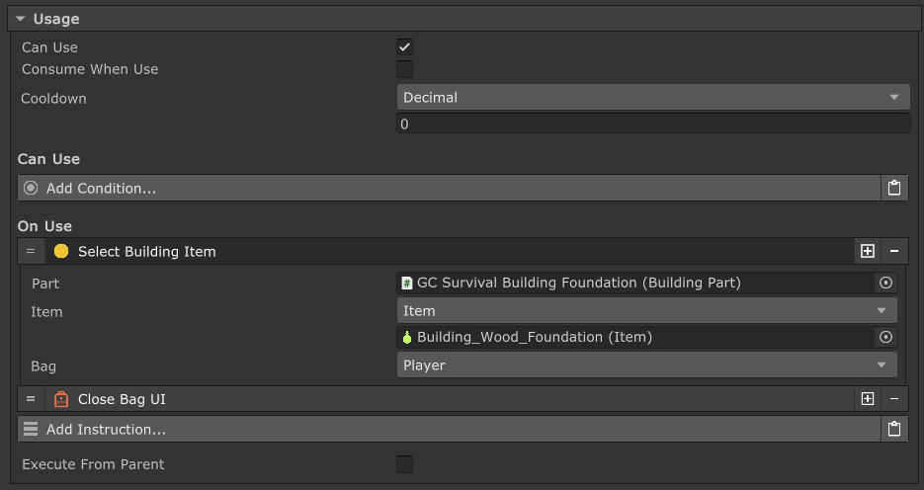Open the Bag Player dropdown
This screenshot has height=490, width=924.
(646, 365)
